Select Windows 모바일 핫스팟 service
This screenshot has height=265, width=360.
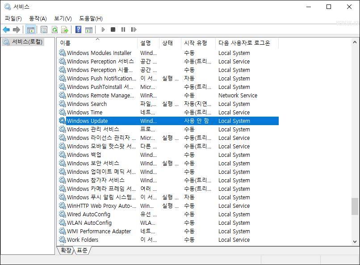point(168,146)
